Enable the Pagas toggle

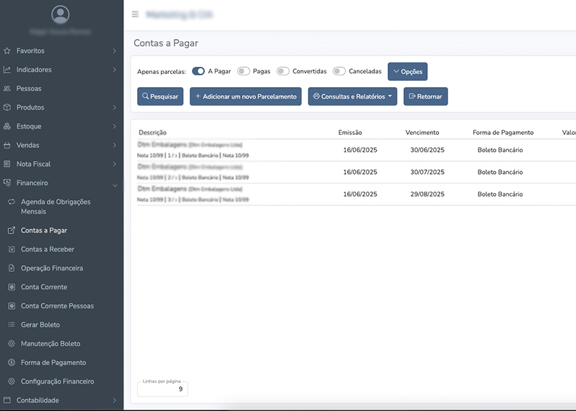pos(243,71)
